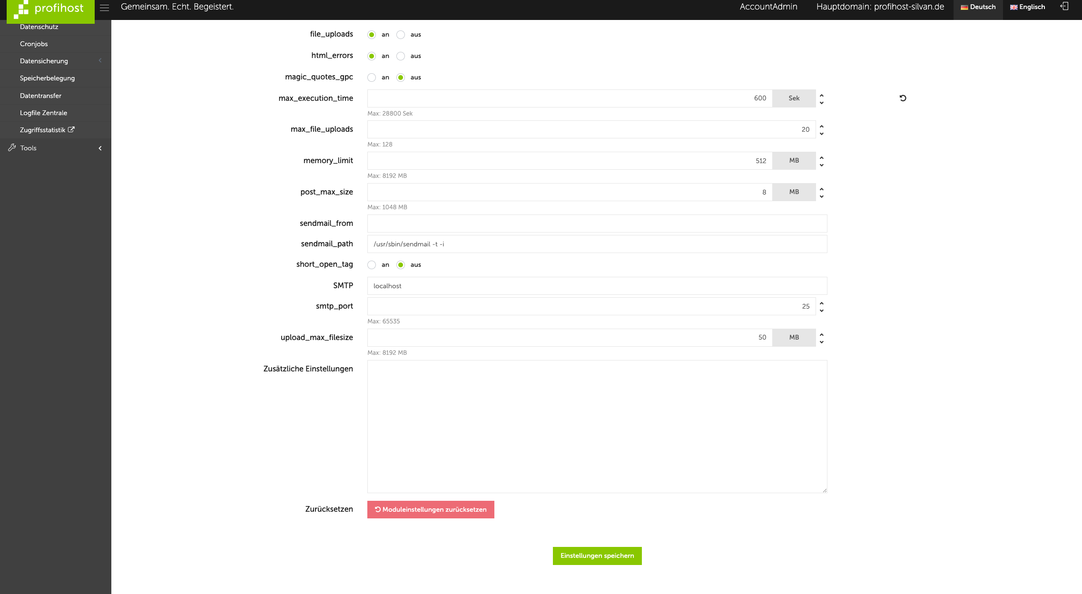Click the Tools wrench icon
Image resolution: width=1082 pixels, height=594 pixels.
pos(12,148)
